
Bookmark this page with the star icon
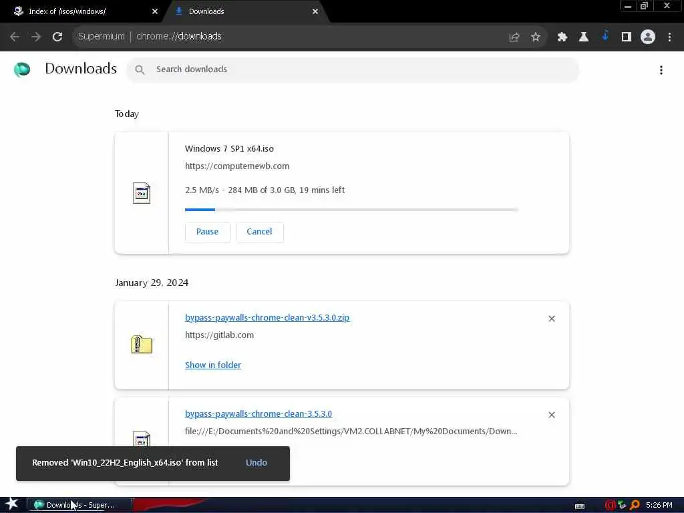[x=536, y=37]
